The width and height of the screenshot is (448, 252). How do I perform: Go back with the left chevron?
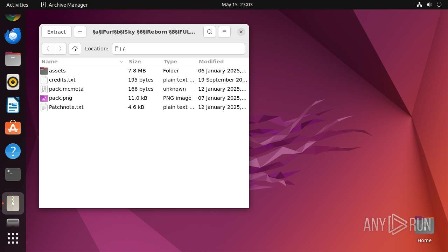point(48,49)
